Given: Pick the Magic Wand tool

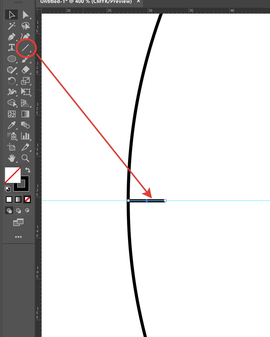Looking at the screenshot, I should [11, 26].
